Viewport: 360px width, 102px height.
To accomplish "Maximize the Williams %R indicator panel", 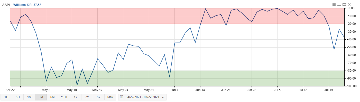I will (x=344, y=4).
